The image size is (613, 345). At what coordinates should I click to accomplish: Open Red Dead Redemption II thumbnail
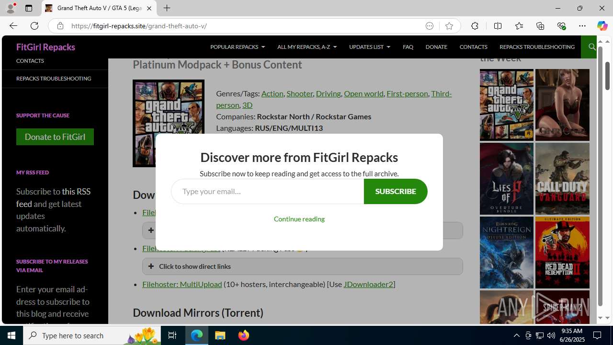point(562,253)
